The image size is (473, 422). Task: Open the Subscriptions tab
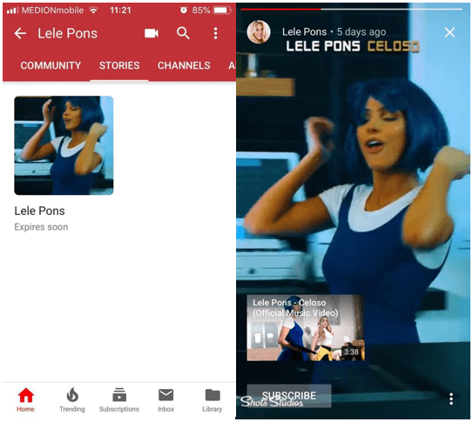119,400
